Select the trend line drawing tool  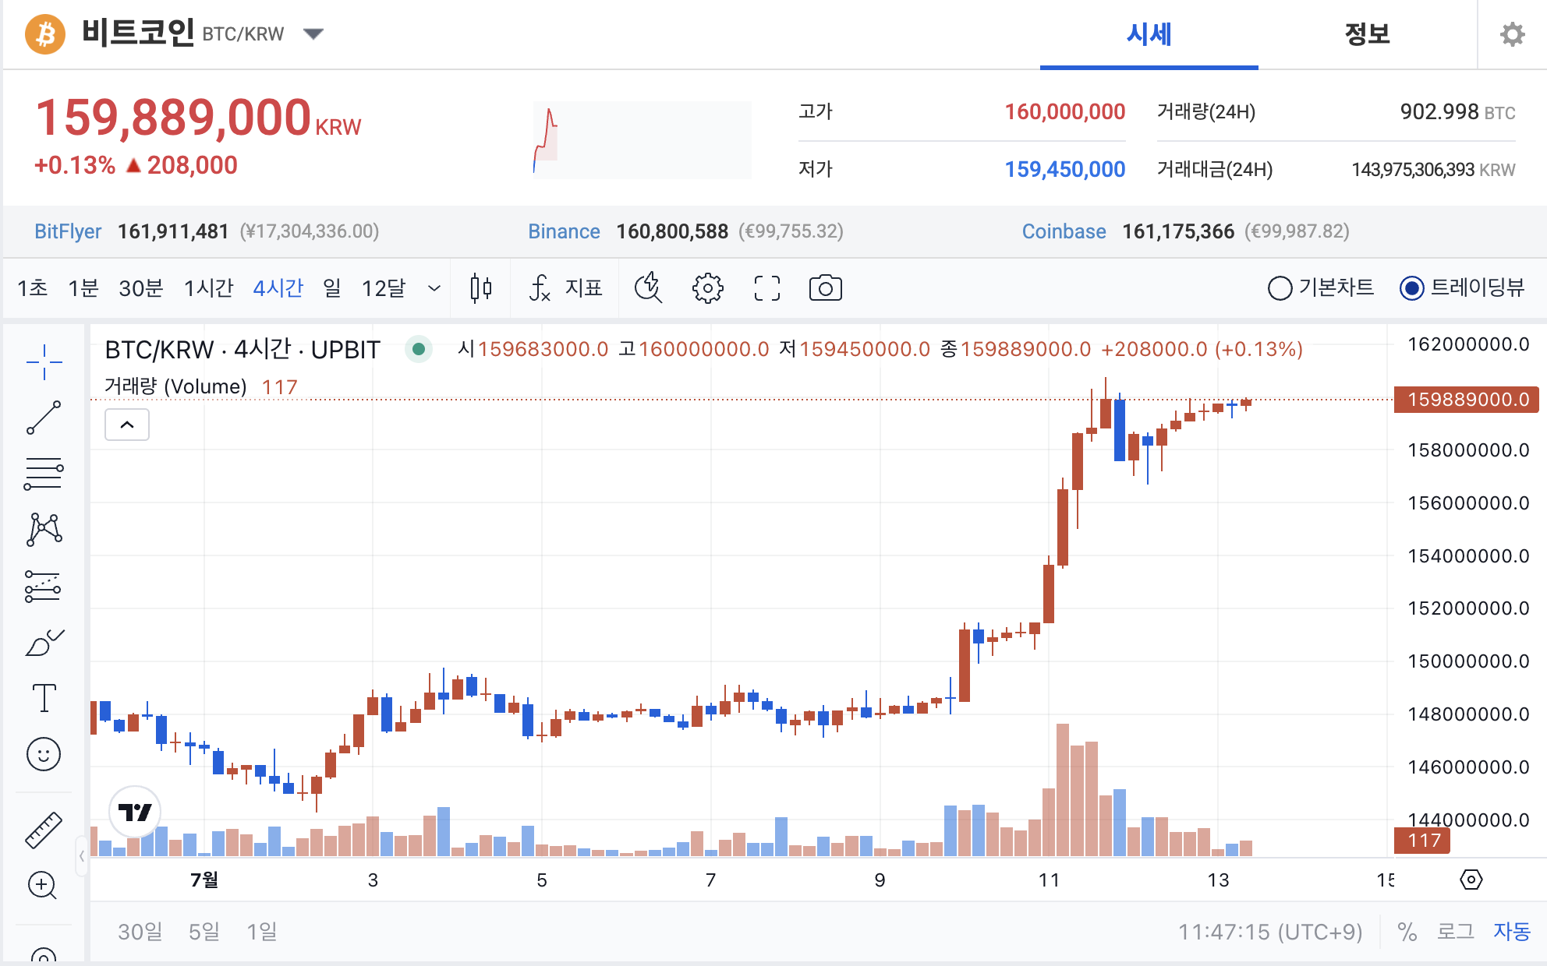click(x=44, y=418)
